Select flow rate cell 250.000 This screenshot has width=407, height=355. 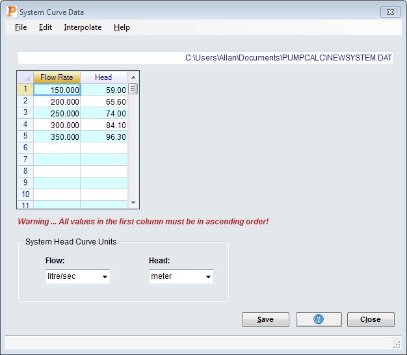(57, 113)
